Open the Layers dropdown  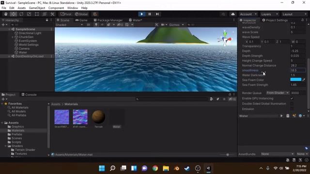[x=269, y=14]
